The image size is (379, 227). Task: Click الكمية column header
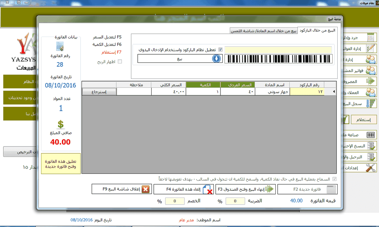[x=203, y=85]
